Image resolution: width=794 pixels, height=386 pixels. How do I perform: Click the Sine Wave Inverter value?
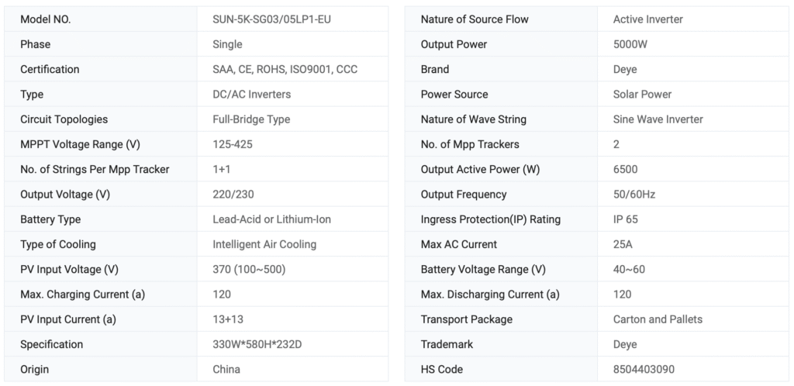(658, 119)
